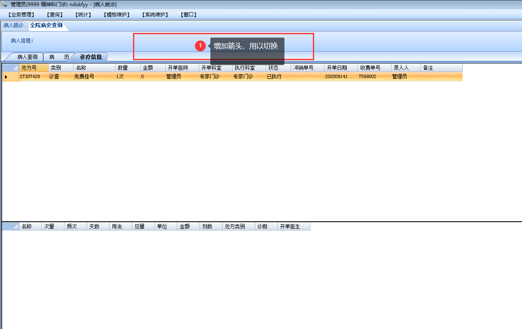The image size is (522, 329).
Task: Click the 开单医师 column header
Action: 182,68
